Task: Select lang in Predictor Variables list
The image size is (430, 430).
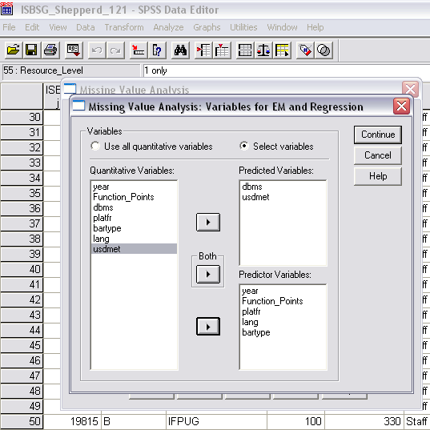Action: point(283,322)
